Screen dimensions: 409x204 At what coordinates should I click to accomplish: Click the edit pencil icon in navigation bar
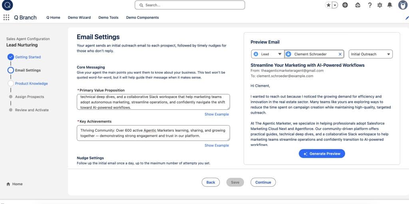[407, 18]
